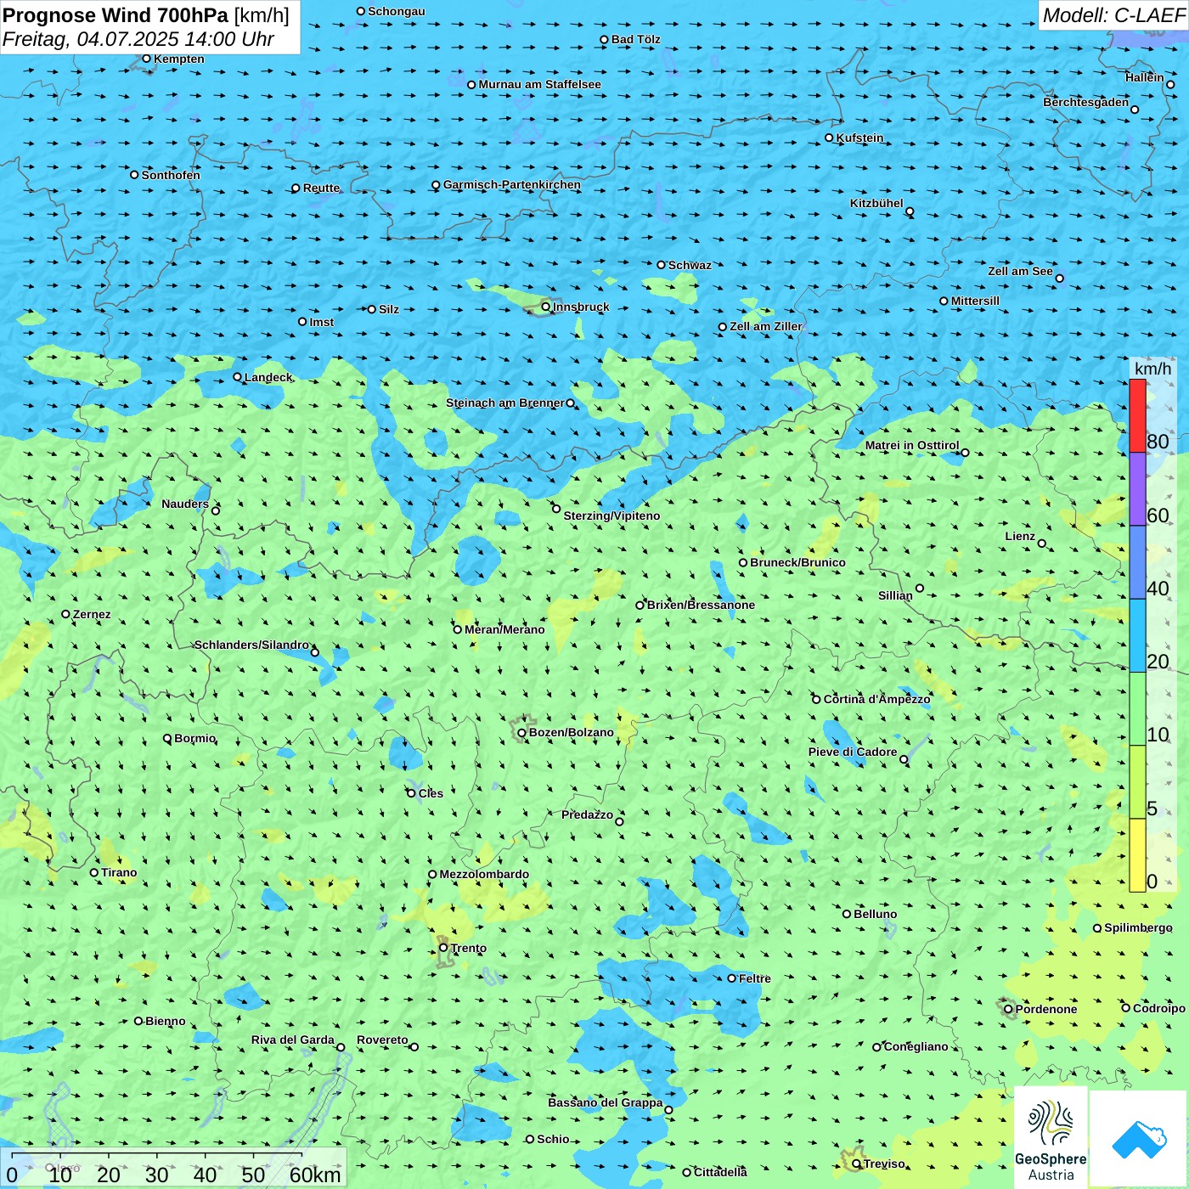This screenshot has width=1189, height=1189.
Task: Select the Innsbruck city label
Action: [581, 307]
